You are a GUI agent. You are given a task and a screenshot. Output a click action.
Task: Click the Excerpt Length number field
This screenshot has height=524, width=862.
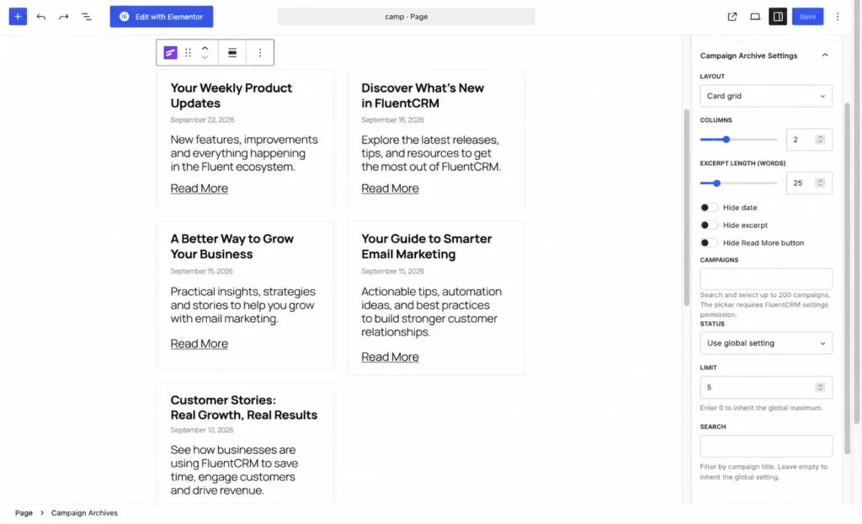click(x=809, y=183)
